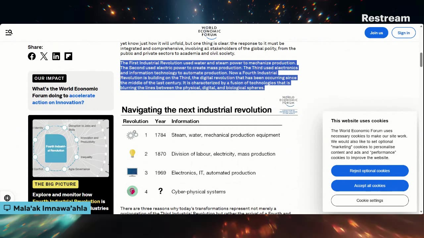Click the scrollbar down arrow
Screen dimensions: 424x238
pyautogui.click(x=421, y=212)
